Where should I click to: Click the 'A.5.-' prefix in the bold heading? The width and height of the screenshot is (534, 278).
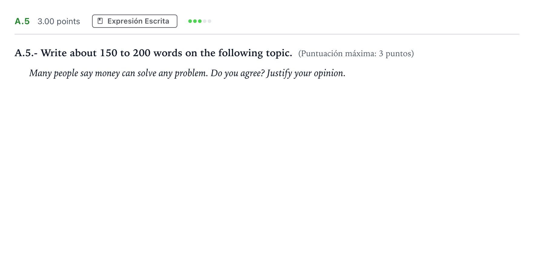click(x=26, y=53)
